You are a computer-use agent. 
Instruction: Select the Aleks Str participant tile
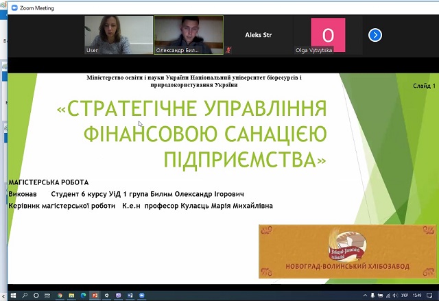coord(258,35)
